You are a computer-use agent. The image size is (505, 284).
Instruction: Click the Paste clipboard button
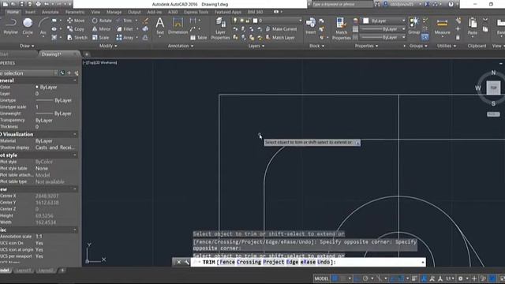coord(473,26)
